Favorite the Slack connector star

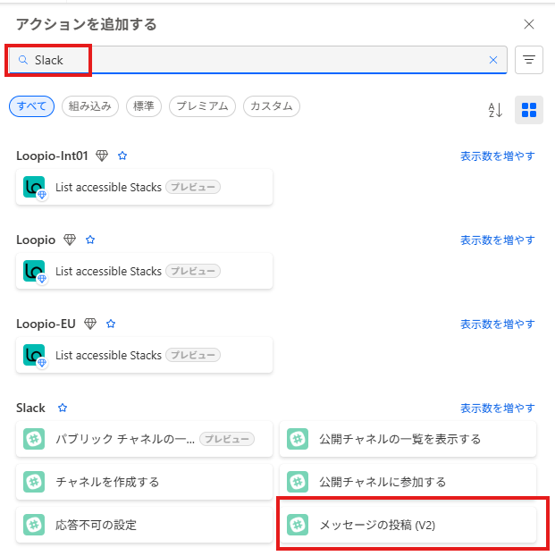63,408
